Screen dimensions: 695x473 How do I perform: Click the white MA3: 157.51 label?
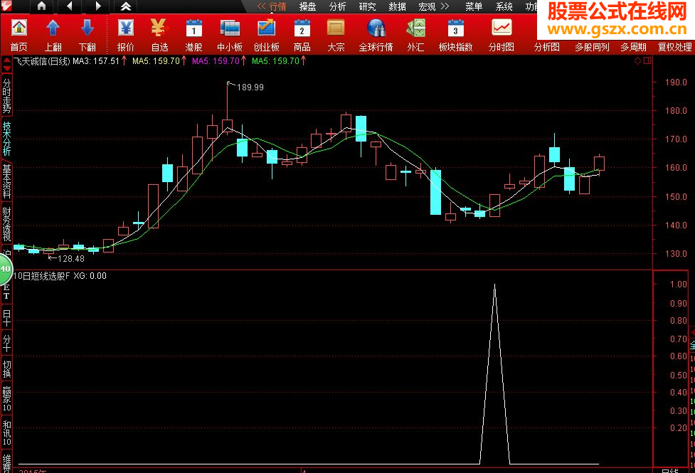pyautogui.click(x=96, y=61)
